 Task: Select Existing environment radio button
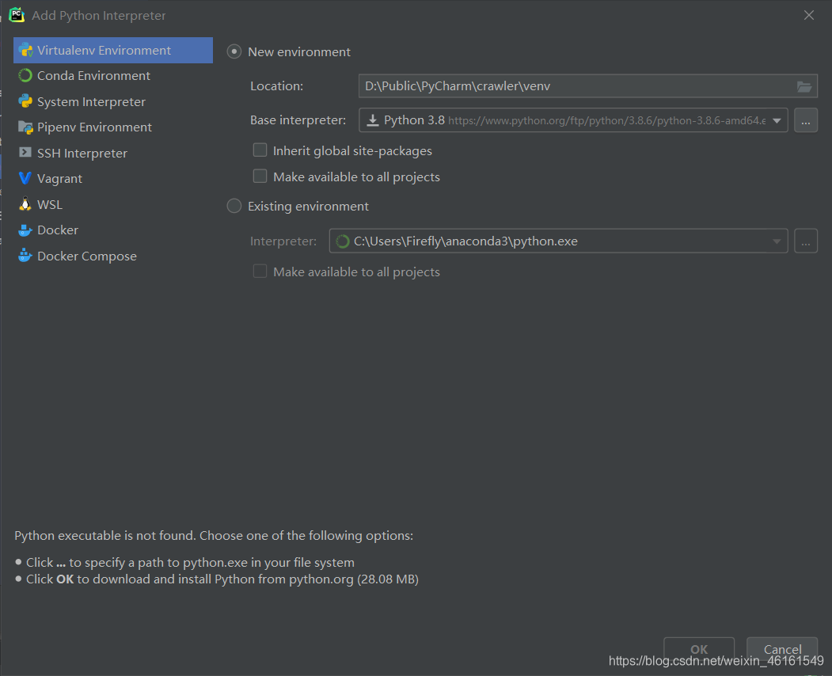(x=234, y=206)
